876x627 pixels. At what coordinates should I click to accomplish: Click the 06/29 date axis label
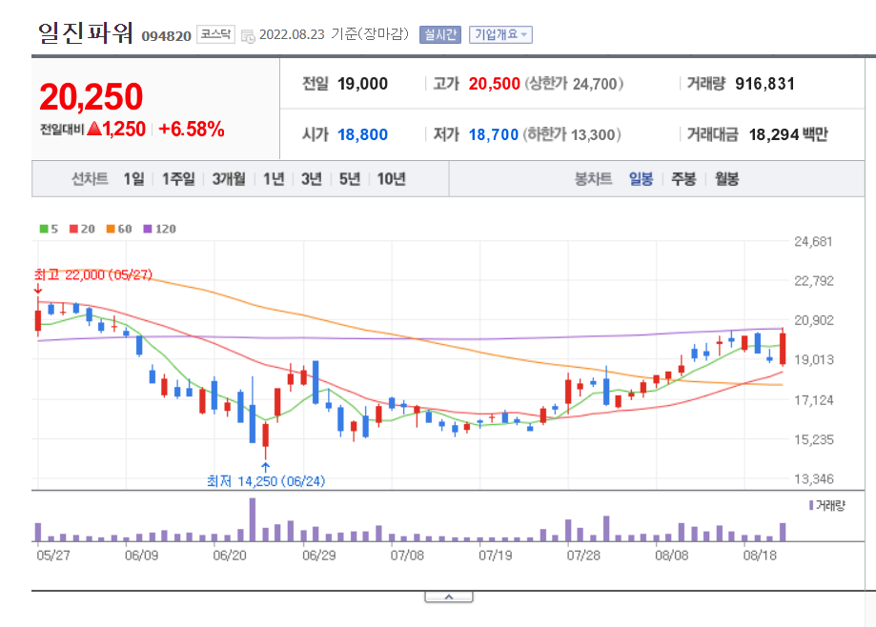pyautogui.click(x=319, y=556)
